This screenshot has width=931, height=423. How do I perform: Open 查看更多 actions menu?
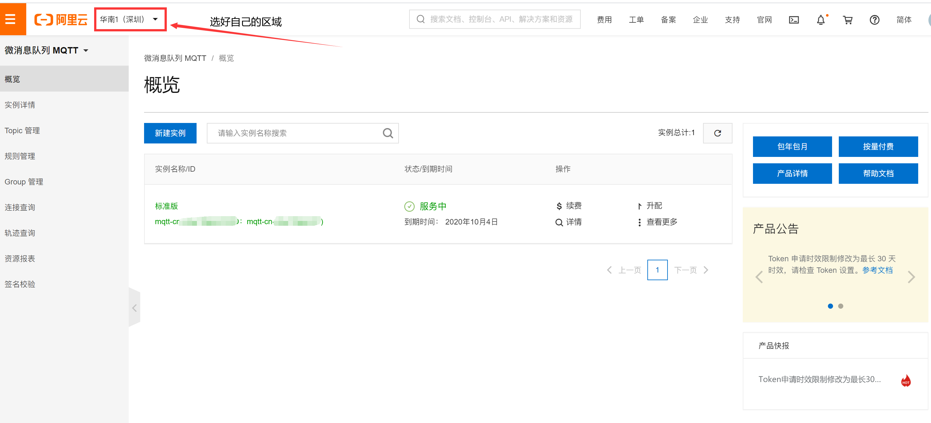[x=658, y=222]
